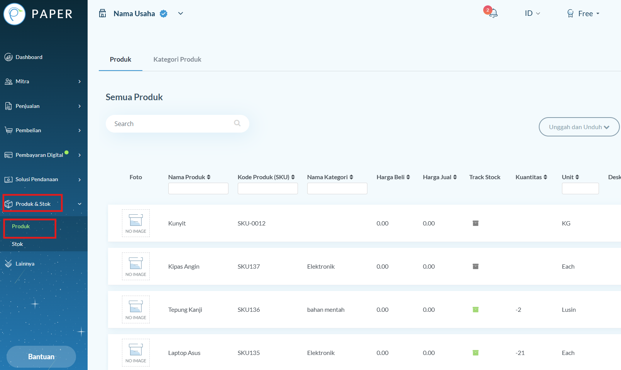Click the verified badge next to Nama Usaha
The image size is (621, 370).
[x=164, y=13]
